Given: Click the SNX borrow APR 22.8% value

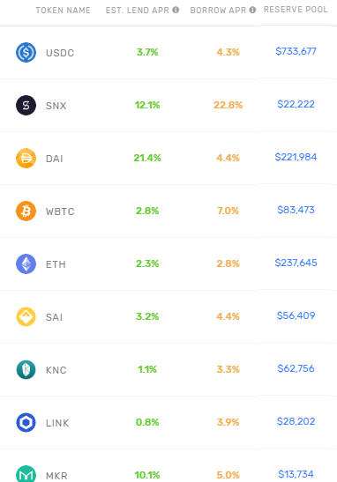Looking at the screenshot, I should pyautogui.click(x=228, y=105).
